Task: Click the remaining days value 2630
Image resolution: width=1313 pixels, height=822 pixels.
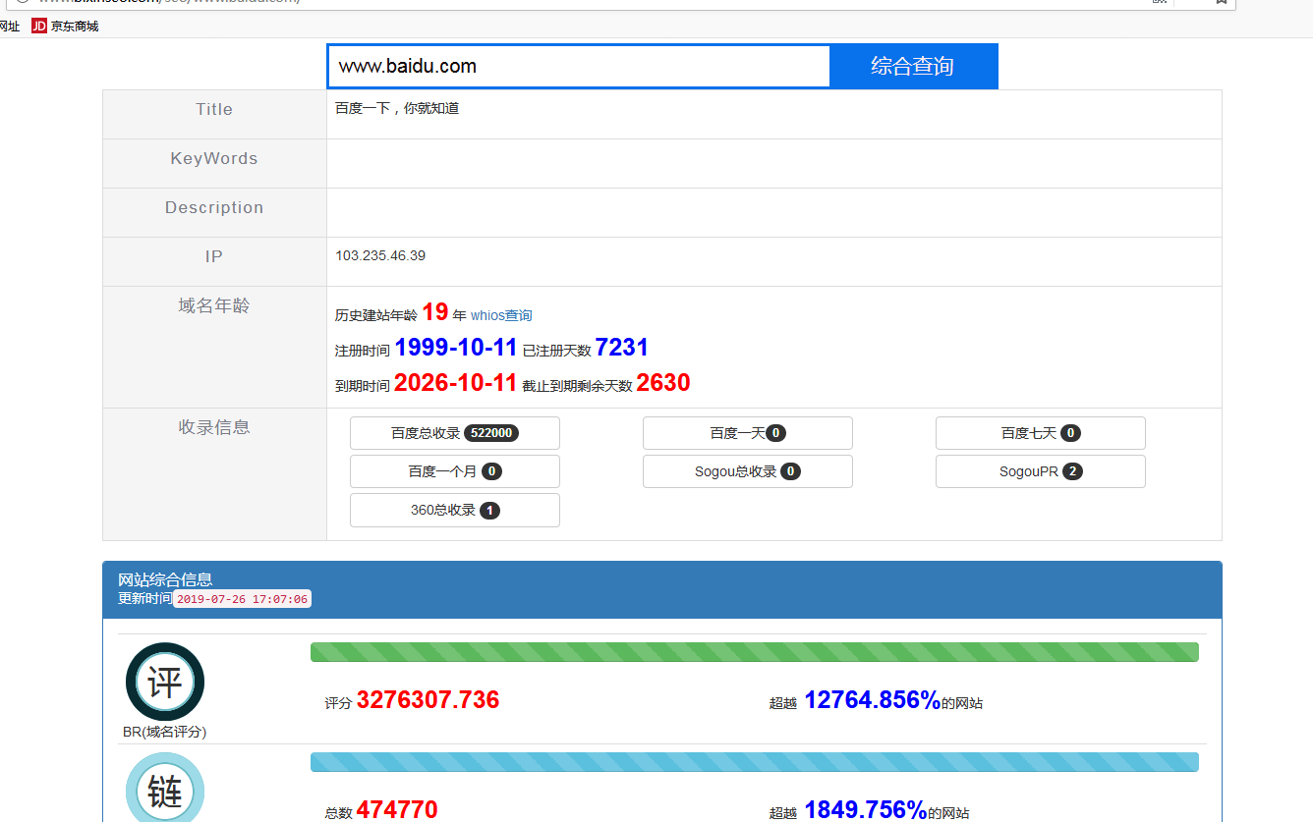Action: pos(663,383)
